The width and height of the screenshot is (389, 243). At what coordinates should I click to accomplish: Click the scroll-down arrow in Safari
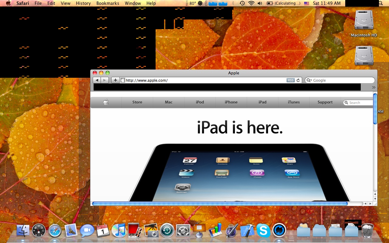375,199
